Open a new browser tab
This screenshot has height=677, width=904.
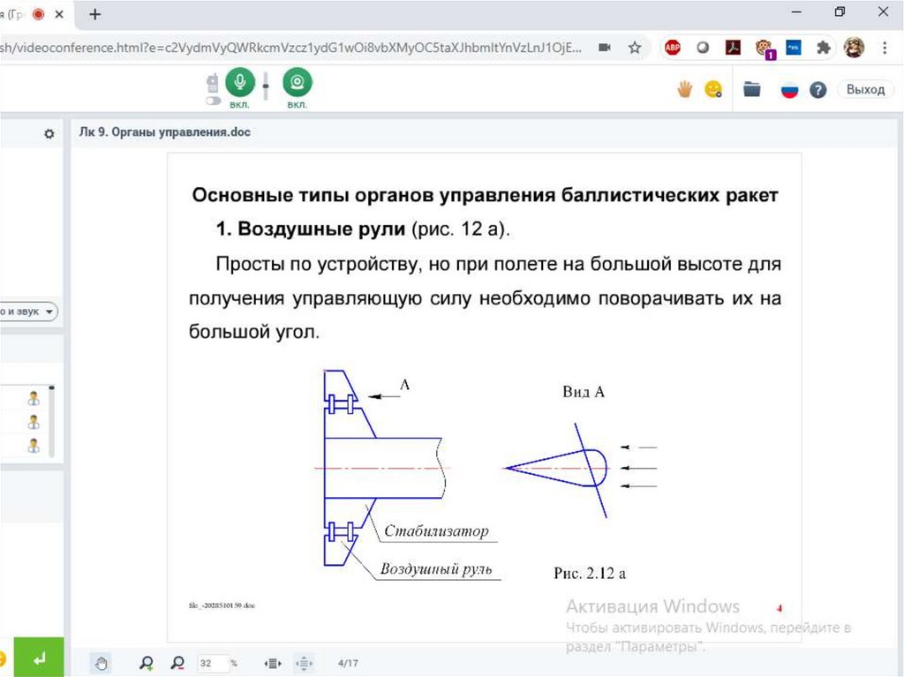tap(95, 14)
